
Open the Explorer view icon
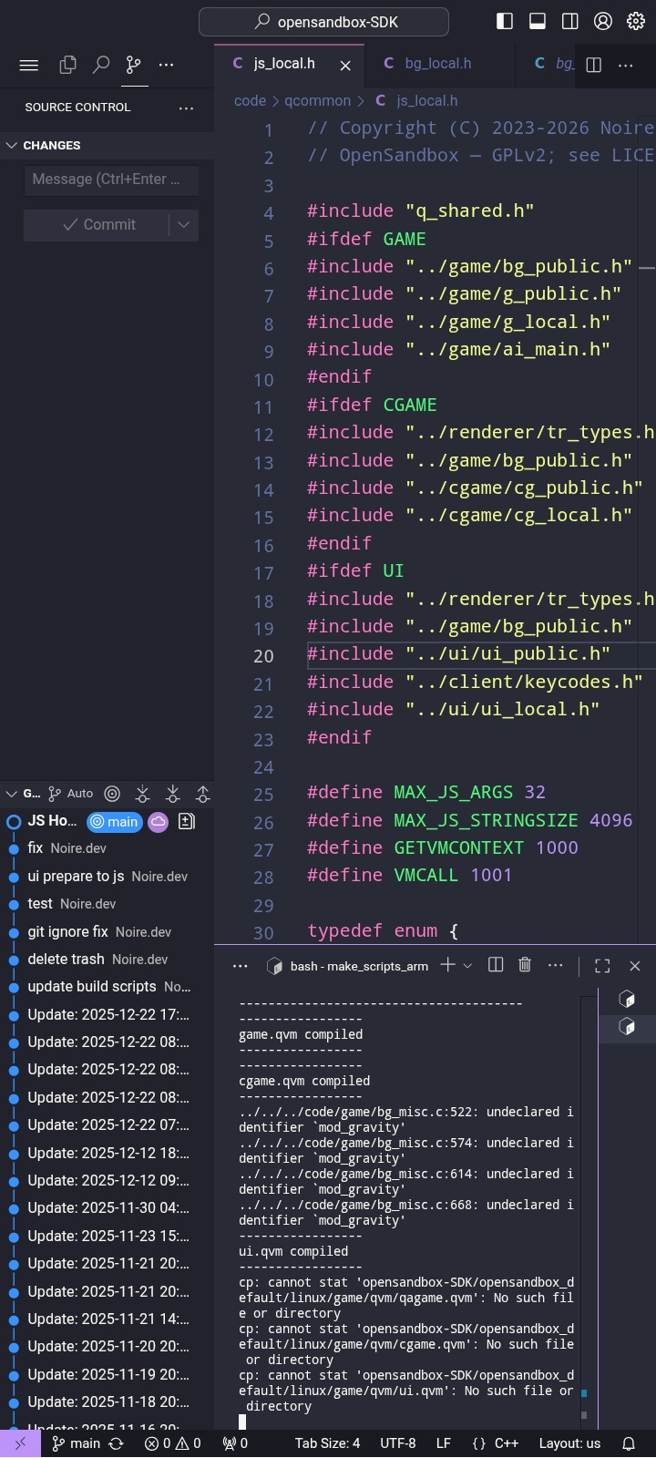point(67,65)
